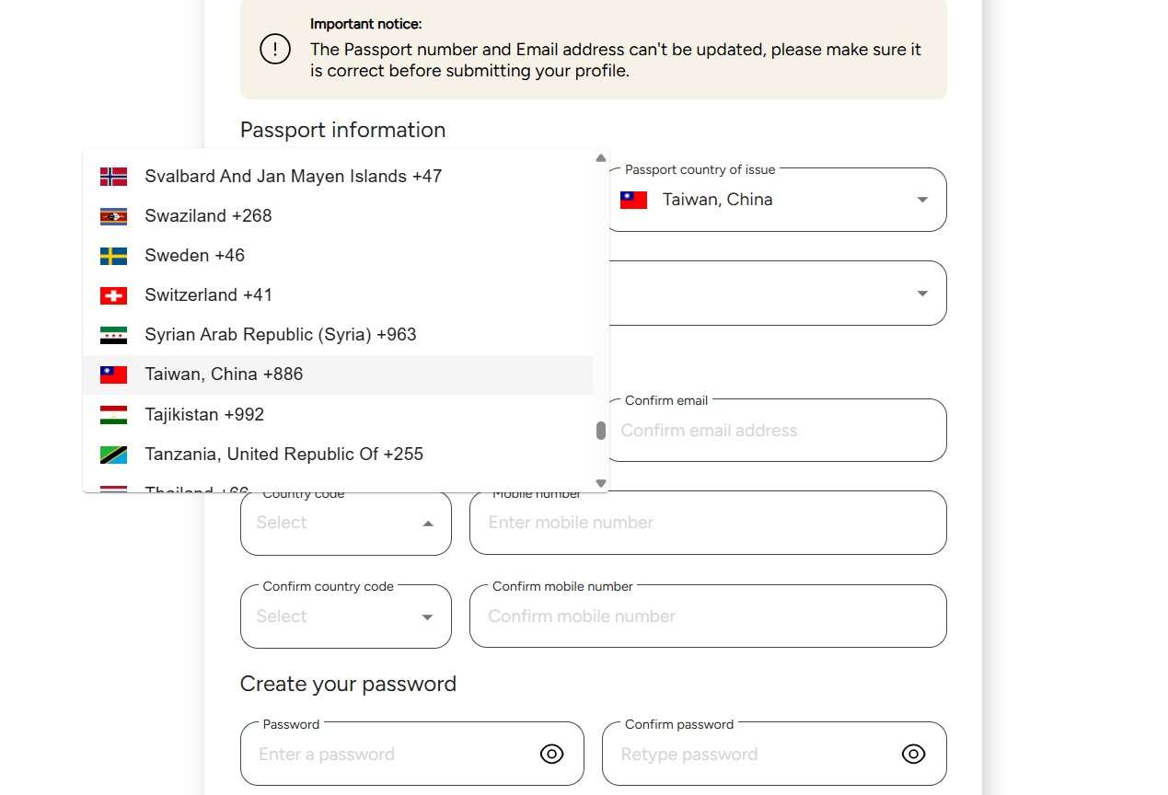The image size is (1168, 795).
Task: Toggle visibility of the Password field
Action: 551,754
